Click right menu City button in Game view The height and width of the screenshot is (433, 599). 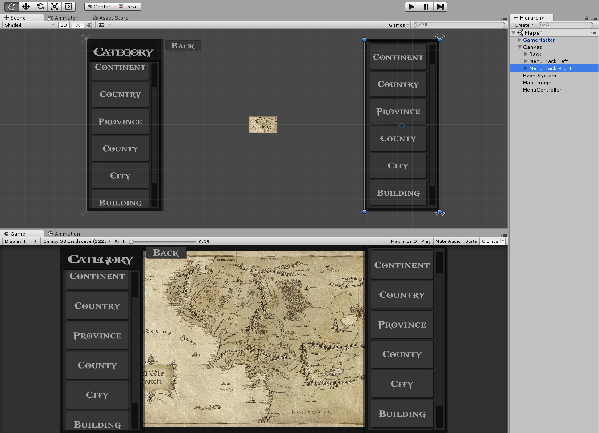402,384
